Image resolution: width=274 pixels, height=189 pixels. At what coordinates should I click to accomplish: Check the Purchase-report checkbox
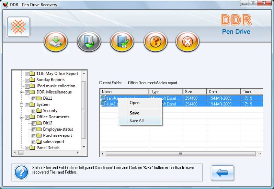pos(34,136)
